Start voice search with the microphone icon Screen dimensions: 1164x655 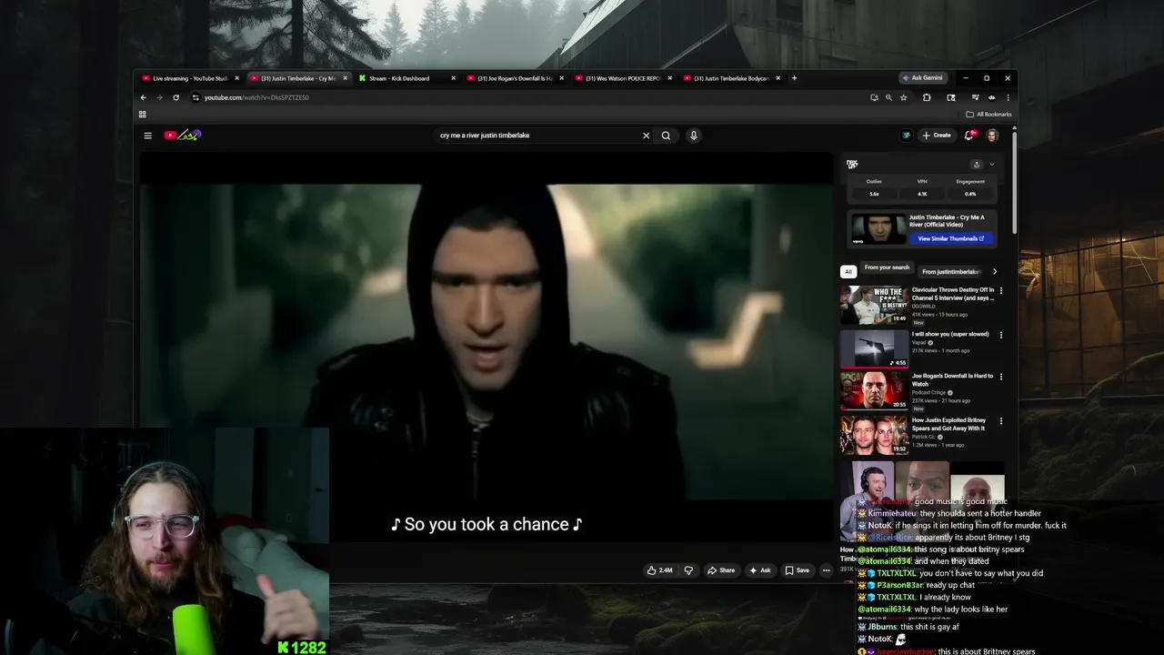point(693,136)
